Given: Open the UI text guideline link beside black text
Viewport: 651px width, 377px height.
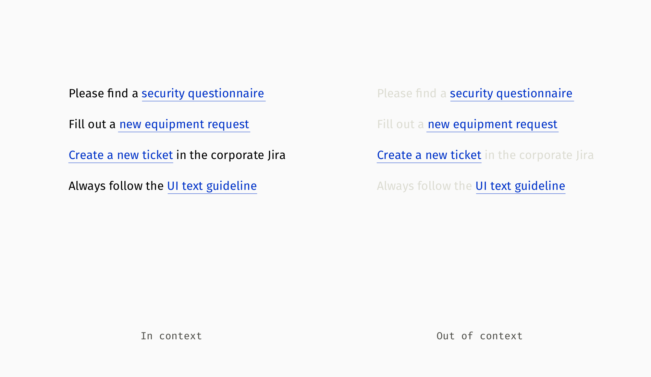Looking at the screenshot, I should (212, 186).
